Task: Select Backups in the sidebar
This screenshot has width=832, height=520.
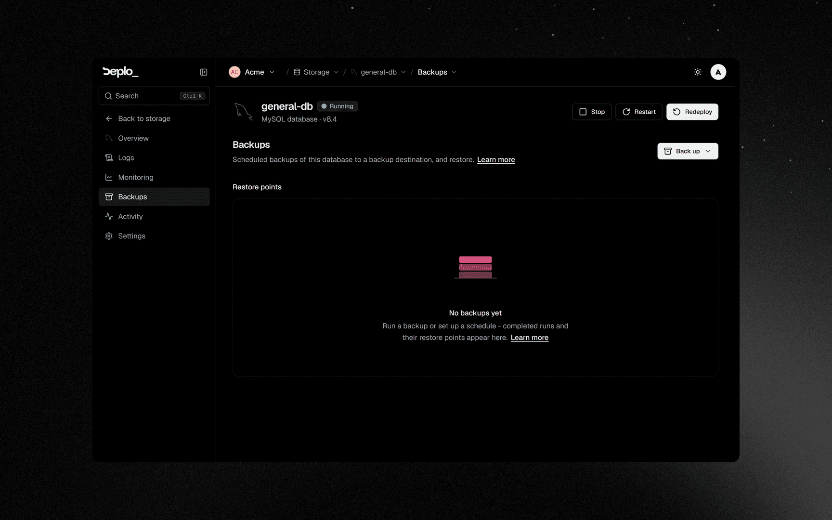Action: (154, 197)
